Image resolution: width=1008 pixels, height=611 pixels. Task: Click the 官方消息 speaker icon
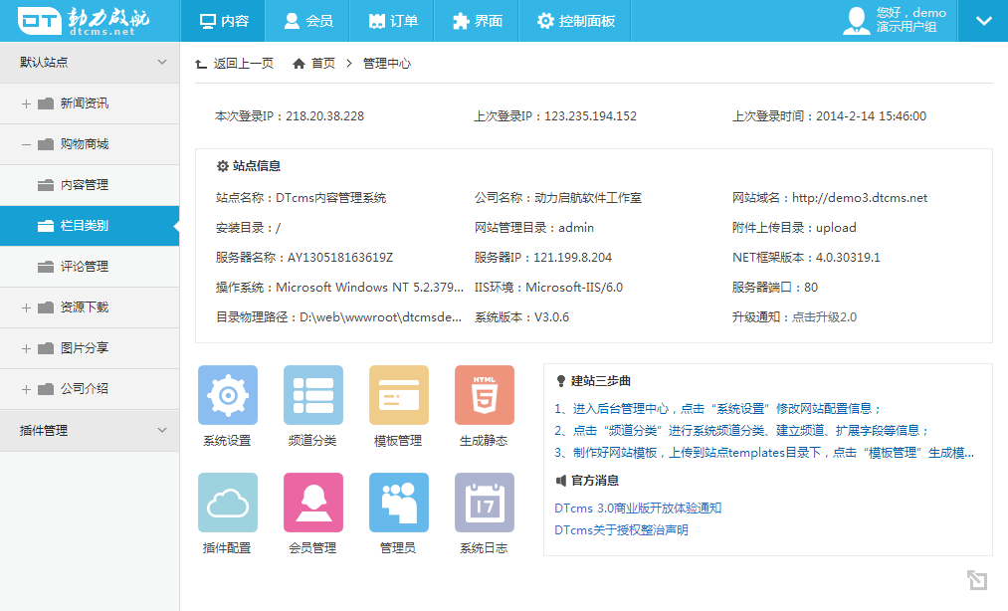(560, 481)
